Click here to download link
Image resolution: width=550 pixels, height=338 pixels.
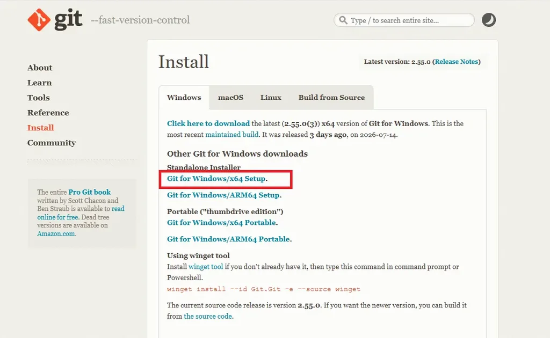[208, 123]
